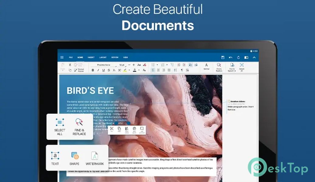Justify the paragraph text
This screenshot has height=182, width=315.
coord(169,70)
